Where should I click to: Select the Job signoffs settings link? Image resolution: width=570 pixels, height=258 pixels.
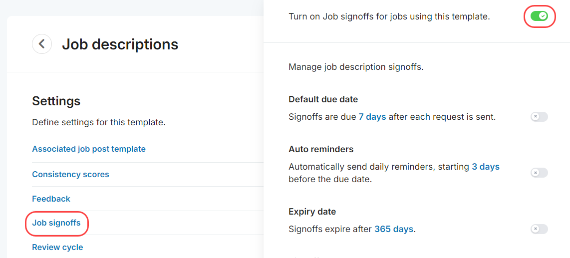(x=56, y=223)
